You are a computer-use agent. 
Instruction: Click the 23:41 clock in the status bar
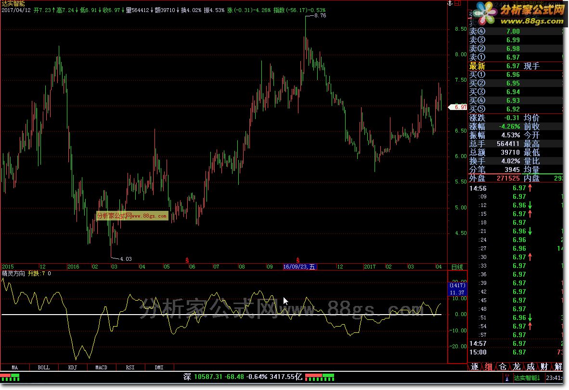[554, 378]
